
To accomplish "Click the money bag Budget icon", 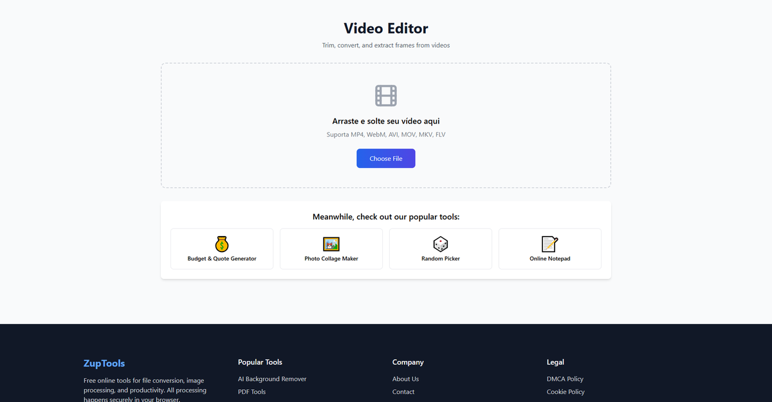I will point(222,244).
